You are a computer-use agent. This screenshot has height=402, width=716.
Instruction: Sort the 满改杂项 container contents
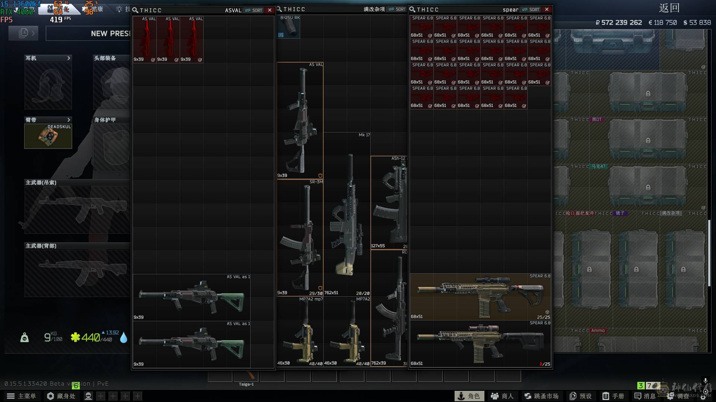tap(397, 9)
